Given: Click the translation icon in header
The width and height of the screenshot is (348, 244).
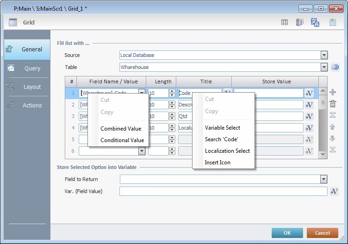Looking at the screenshot, I should pyautogui.click(x=315, y=22).
